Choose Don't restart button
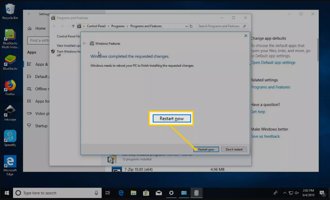The image size is (330, 200). point(234,149)
